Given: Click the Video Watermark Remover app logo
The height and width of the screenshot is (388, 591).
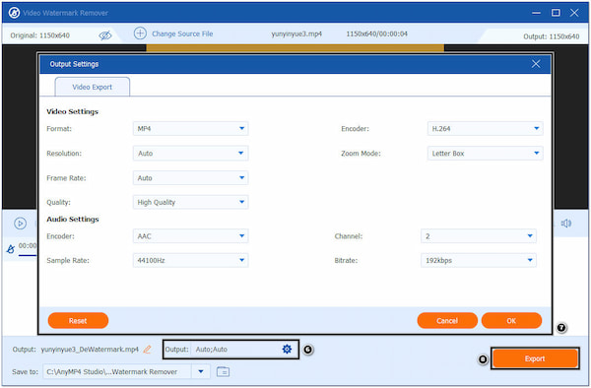Looking at the screenshot, I should (14, 13).
